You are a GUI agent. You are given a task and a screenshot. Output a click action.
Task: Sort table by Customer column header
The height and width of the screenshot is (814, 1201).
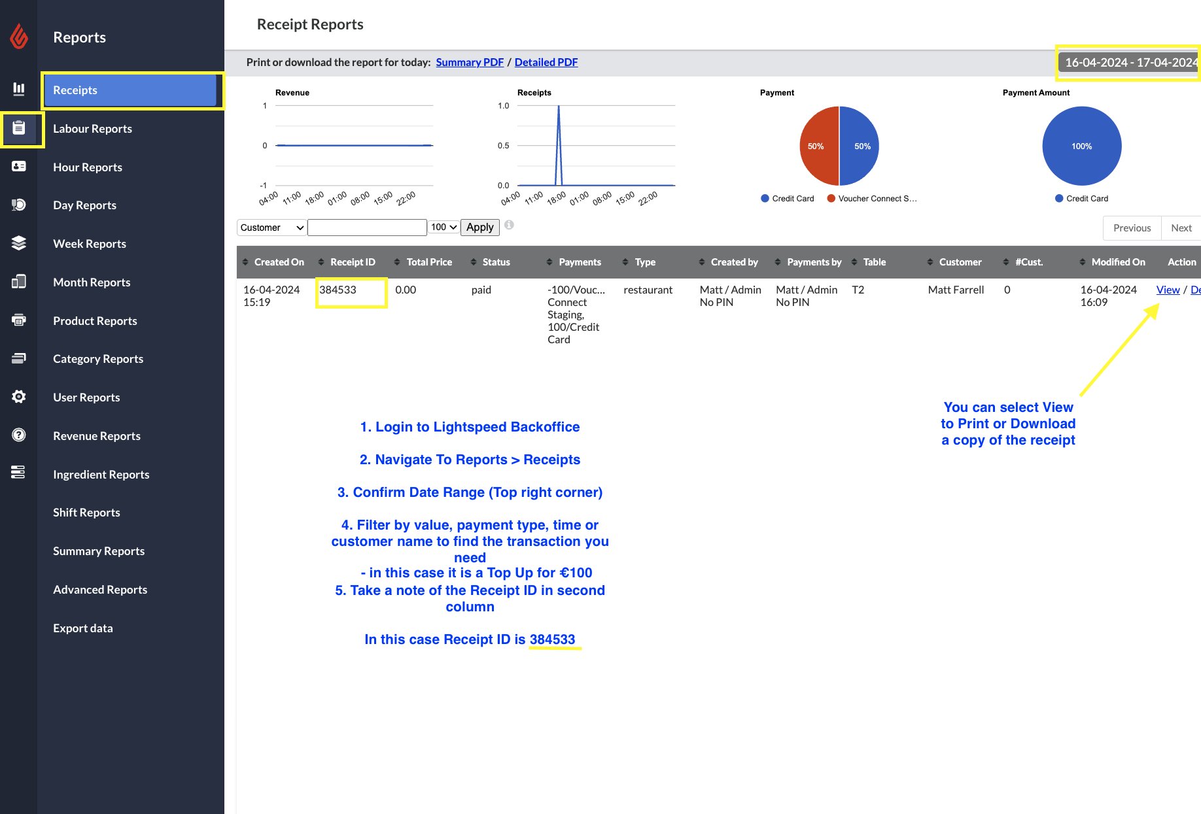tap(954, 262)
